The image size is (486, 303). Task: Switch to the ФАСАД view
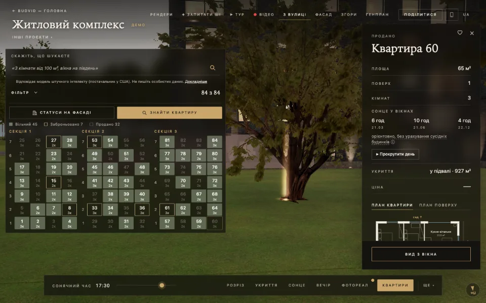323,15
